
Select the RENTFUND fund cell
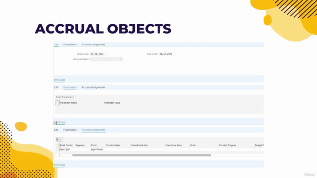click(x=98, y=150)
